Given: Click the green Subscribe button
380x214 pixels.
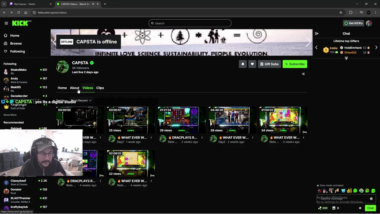Looking at the screenshot, I should (295, 64).
